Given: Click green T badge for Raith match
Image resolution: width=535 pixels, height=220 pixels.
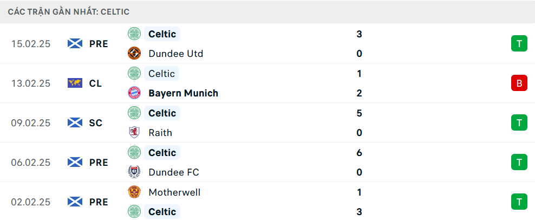Looking at the screenshot, I should pos(519,123).
